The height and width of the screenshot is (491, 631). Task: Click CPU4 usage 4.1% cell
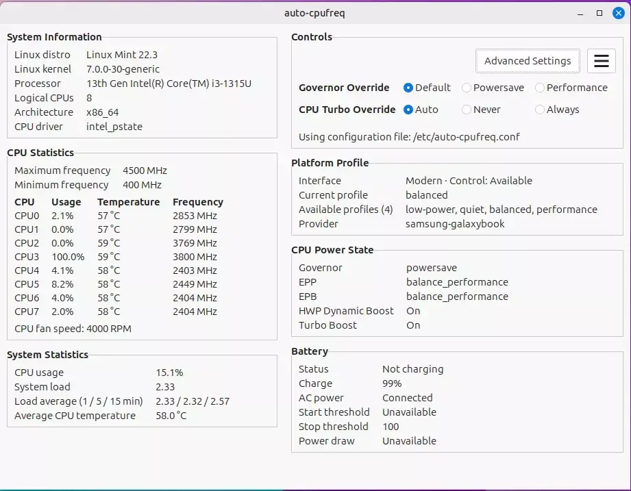(62, 270)
